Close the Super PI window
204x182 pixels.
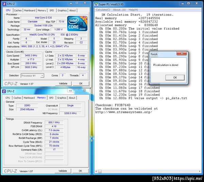pyautogui.click(x=197, y=3)
